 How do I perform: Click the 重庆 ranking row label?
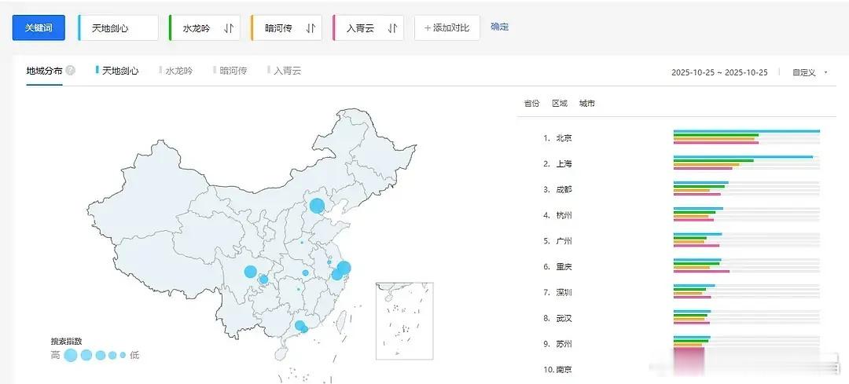click(x=564, y=267)
